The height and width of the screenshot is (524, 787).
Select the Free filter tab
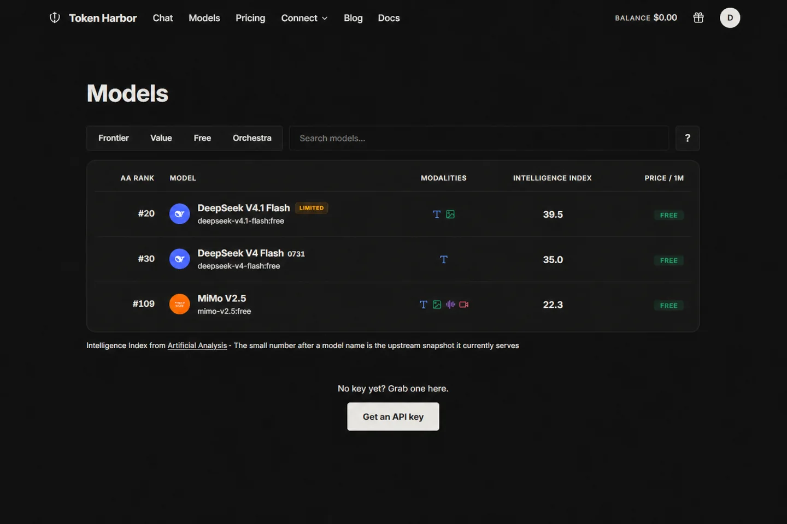(x=202, y=138)
